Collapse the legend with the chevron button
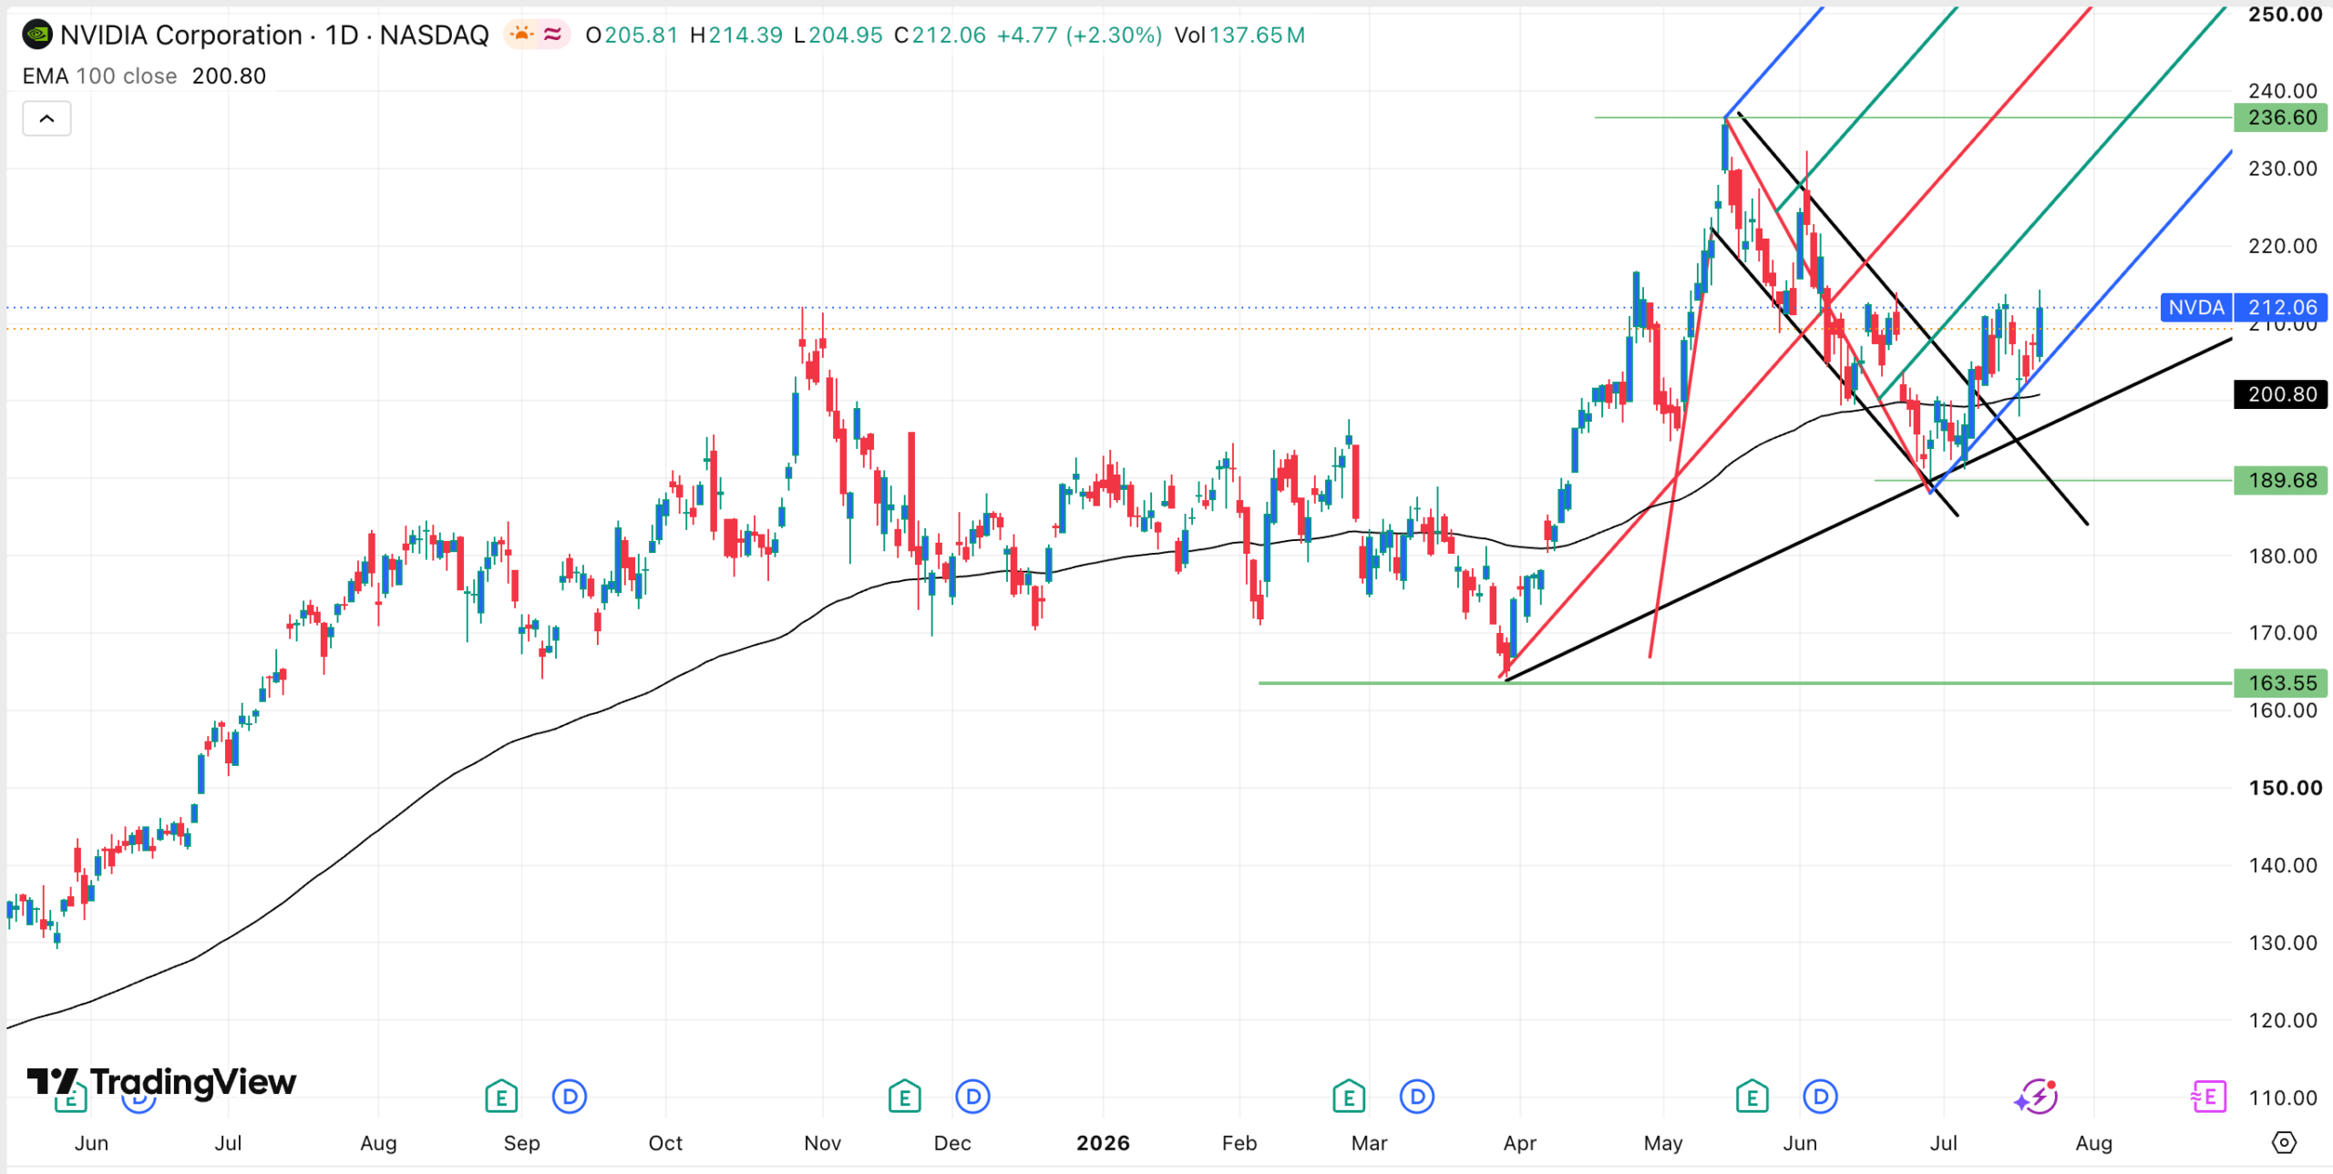 pyautogui.click(x=46, y=118)
